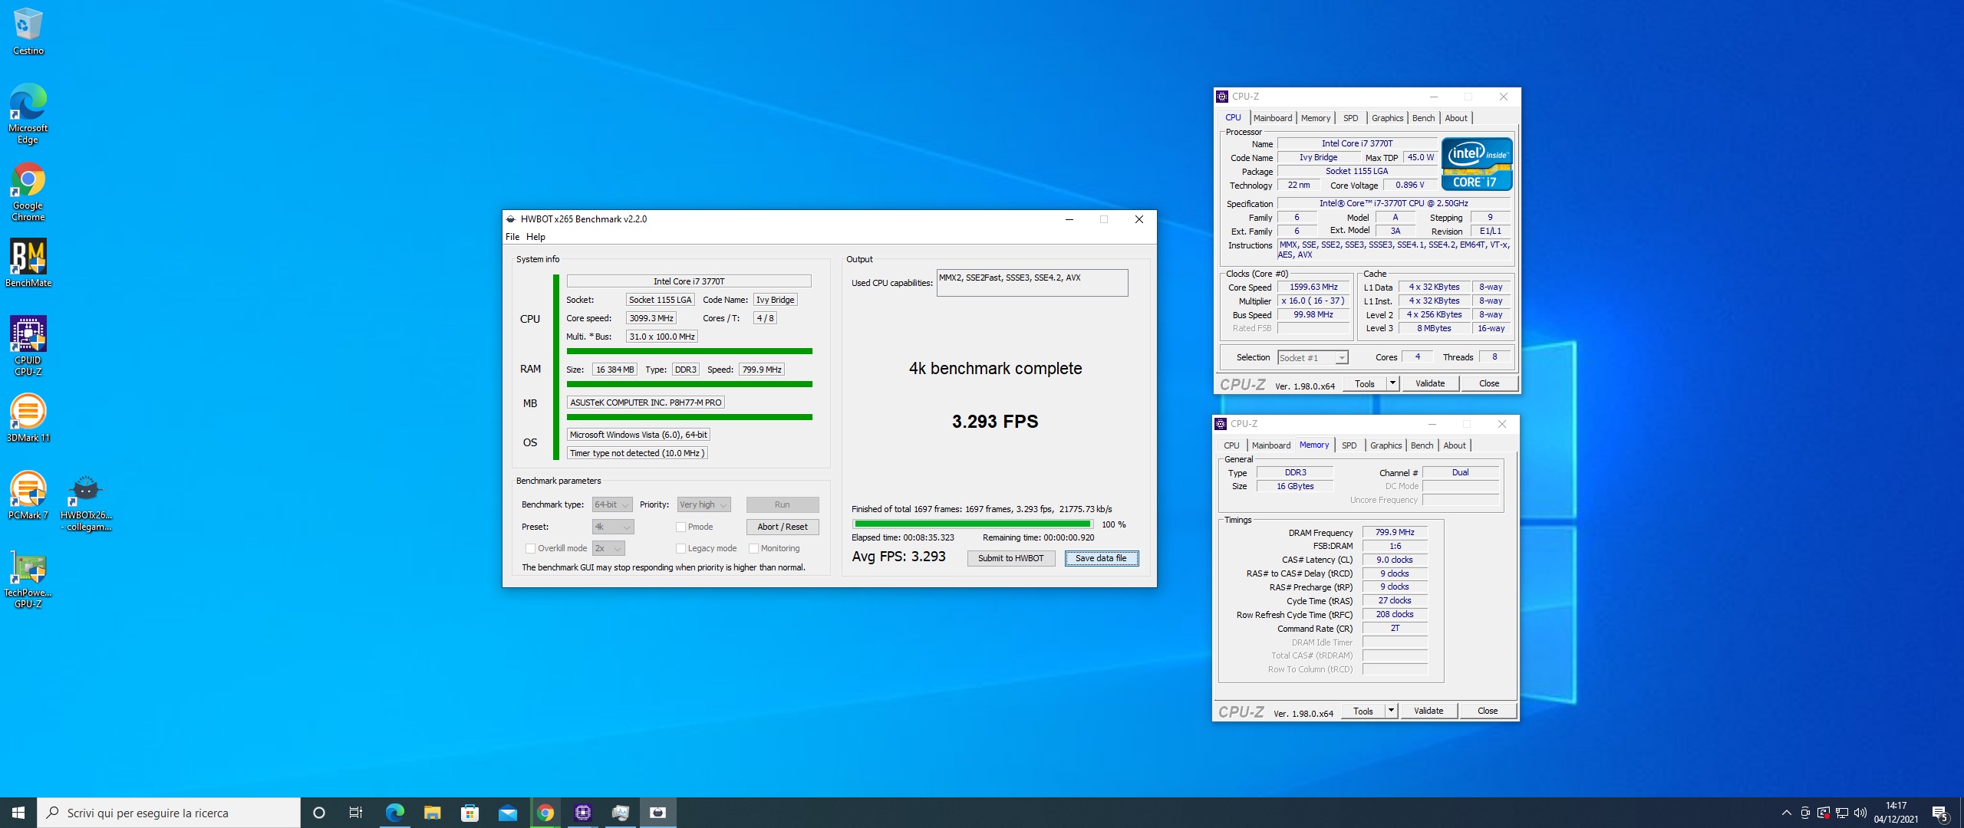
Task: Open the Google Chrome desktop shortcut
Action: click(28, 192)
